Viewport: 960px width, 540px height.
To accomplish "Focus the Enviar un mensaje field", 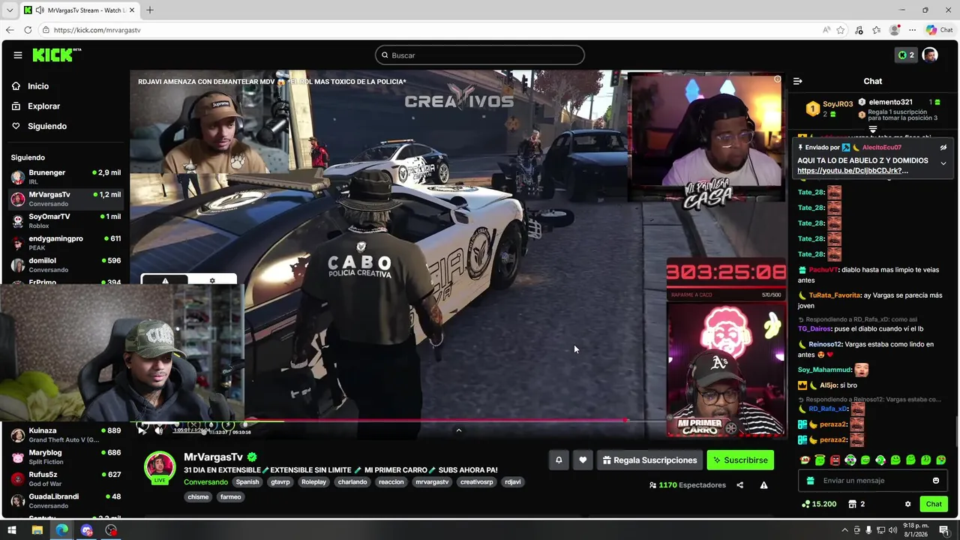I will 872,481.
